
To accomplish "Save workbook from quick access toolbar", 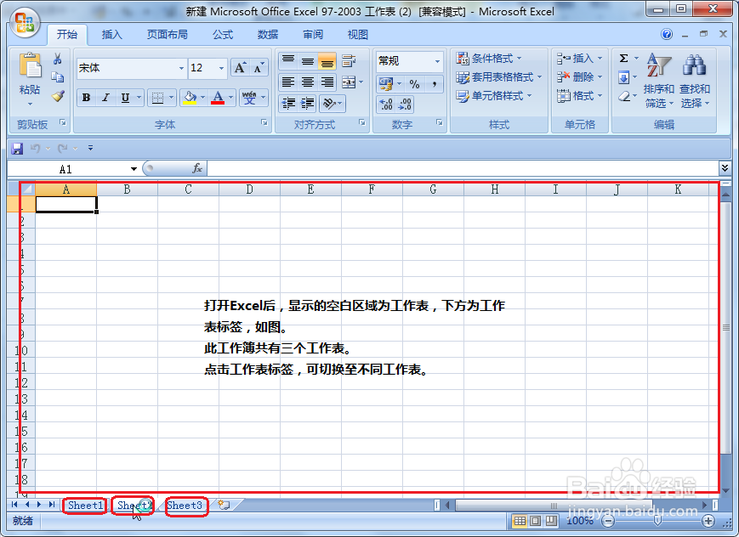I will click(x=18, y=149).
